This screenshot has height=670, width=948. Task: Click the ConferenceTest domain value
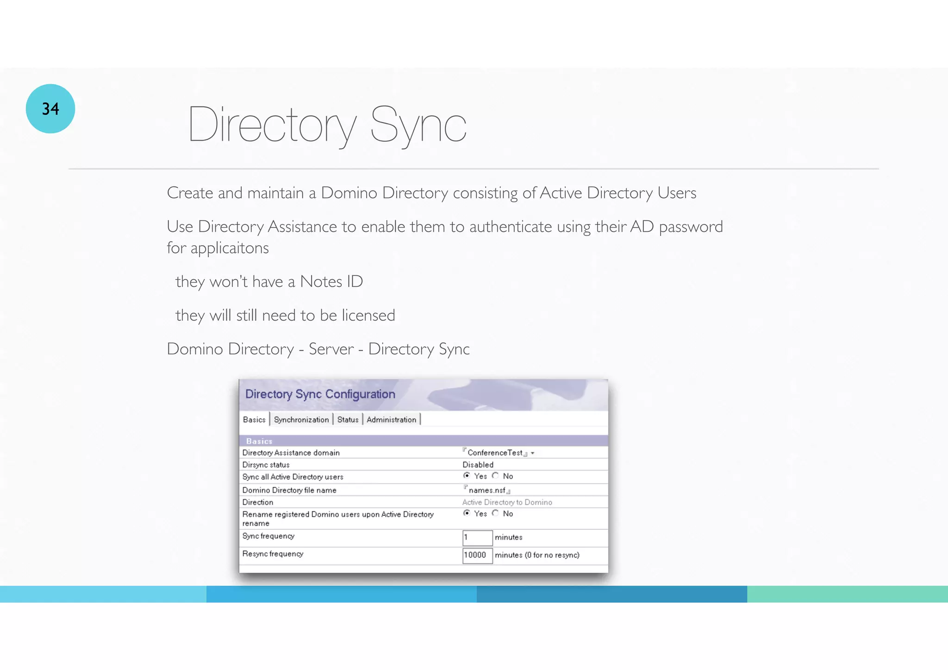495,453
